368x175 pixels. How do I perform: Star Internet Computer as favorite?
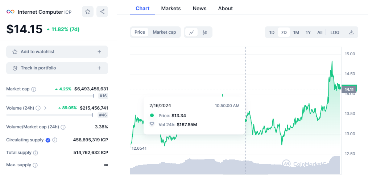(x=88, y=12)
